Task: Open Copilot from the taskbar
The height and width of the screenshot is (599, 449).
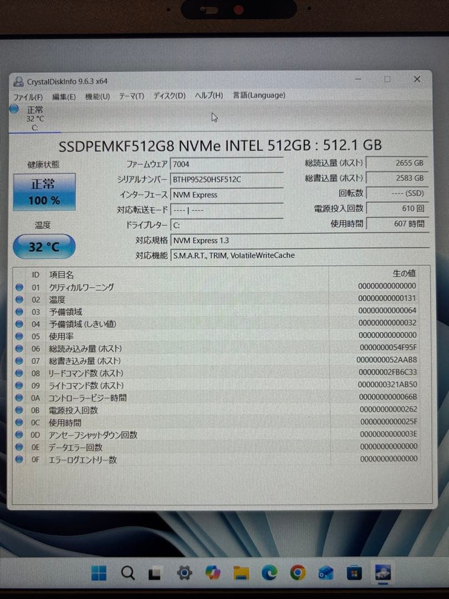Action: [x=212, y=572]
